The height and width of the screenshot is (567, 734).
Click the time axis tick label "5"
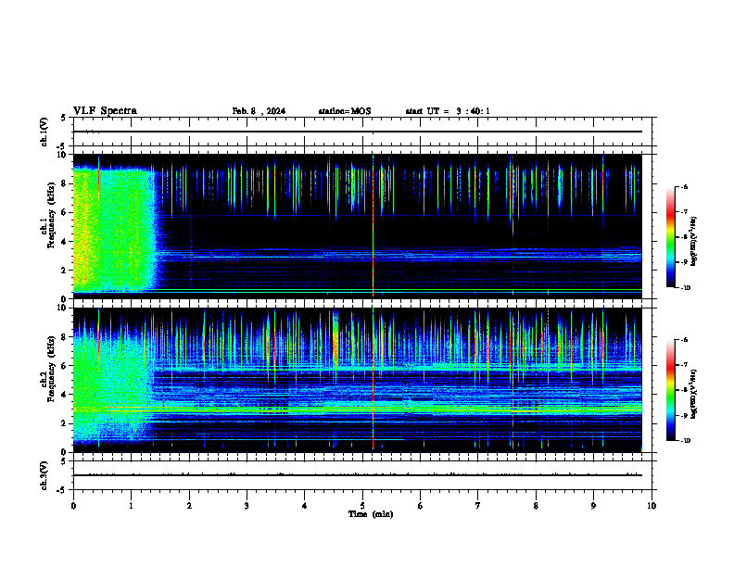[362, 506]
